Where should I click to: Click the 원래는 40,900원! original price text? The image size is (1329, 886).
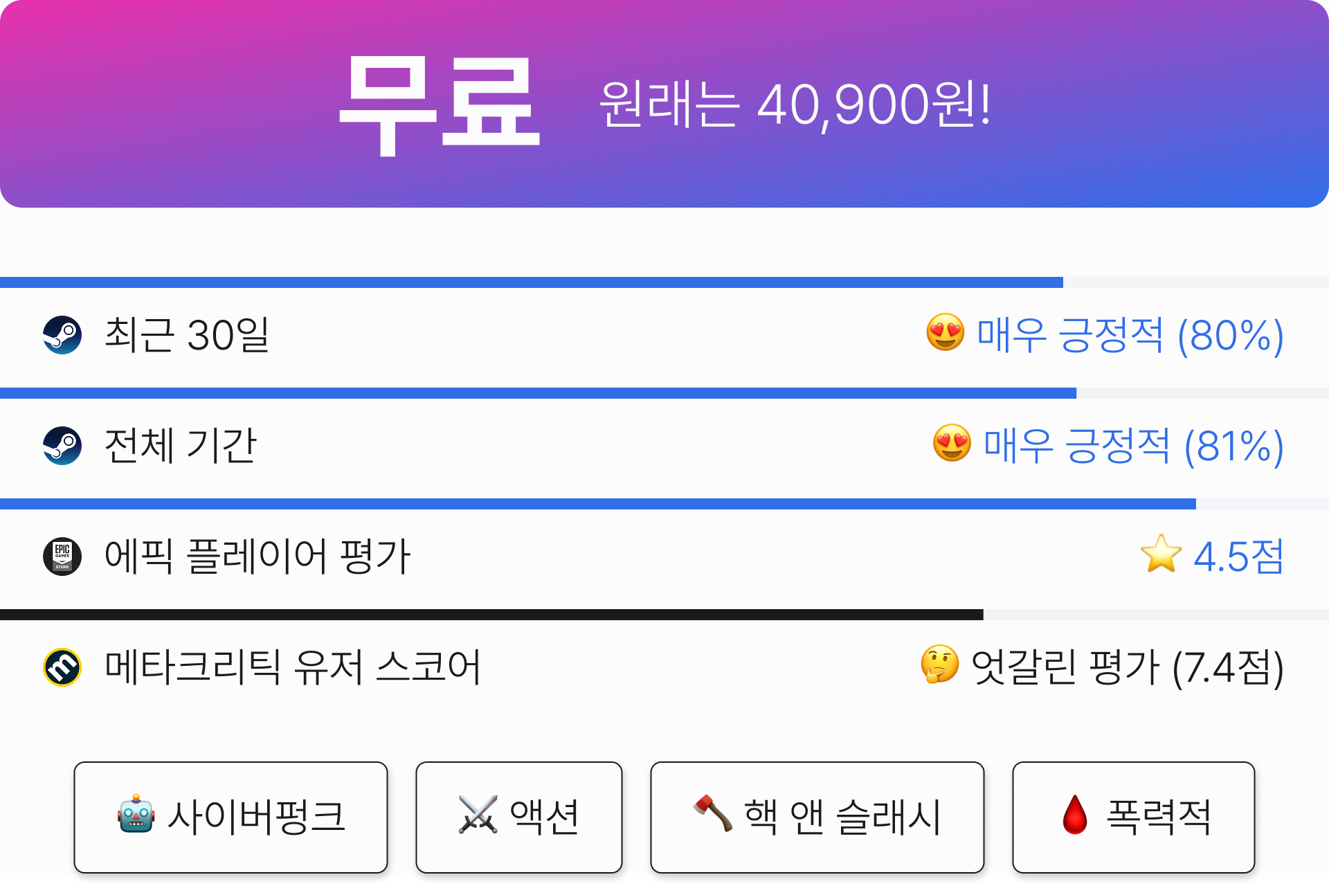coord(795,104)
